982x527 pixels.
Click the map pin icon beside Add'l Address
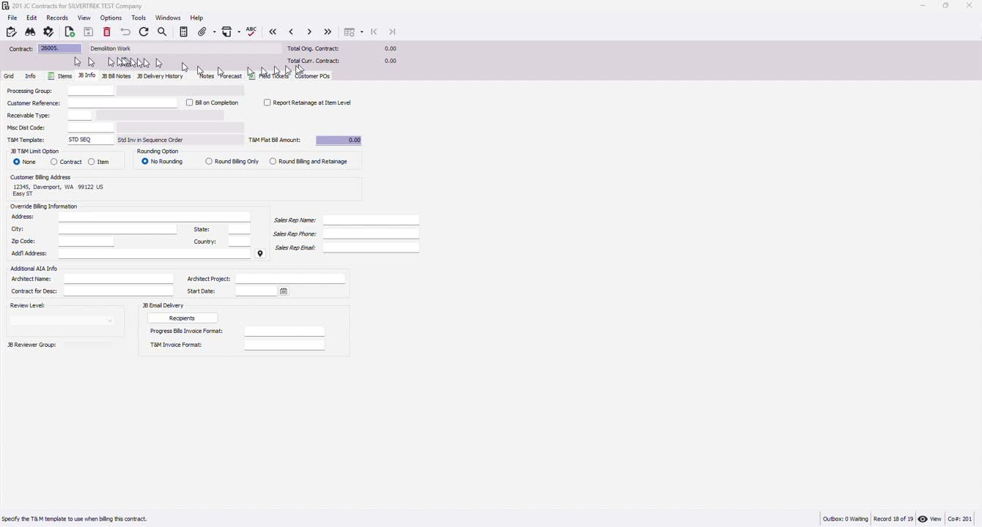click(x=260, y=254)
